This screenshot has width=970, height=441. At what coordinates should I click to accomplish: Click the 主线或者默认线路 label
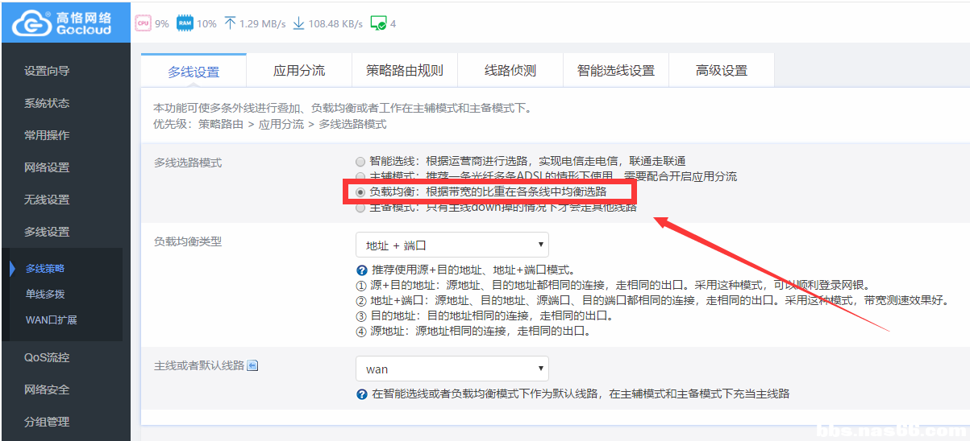click(x=199, y=365)
